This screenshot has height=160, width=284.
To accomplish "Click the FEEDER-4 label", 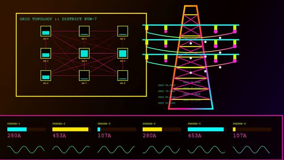I will [149, 124].
